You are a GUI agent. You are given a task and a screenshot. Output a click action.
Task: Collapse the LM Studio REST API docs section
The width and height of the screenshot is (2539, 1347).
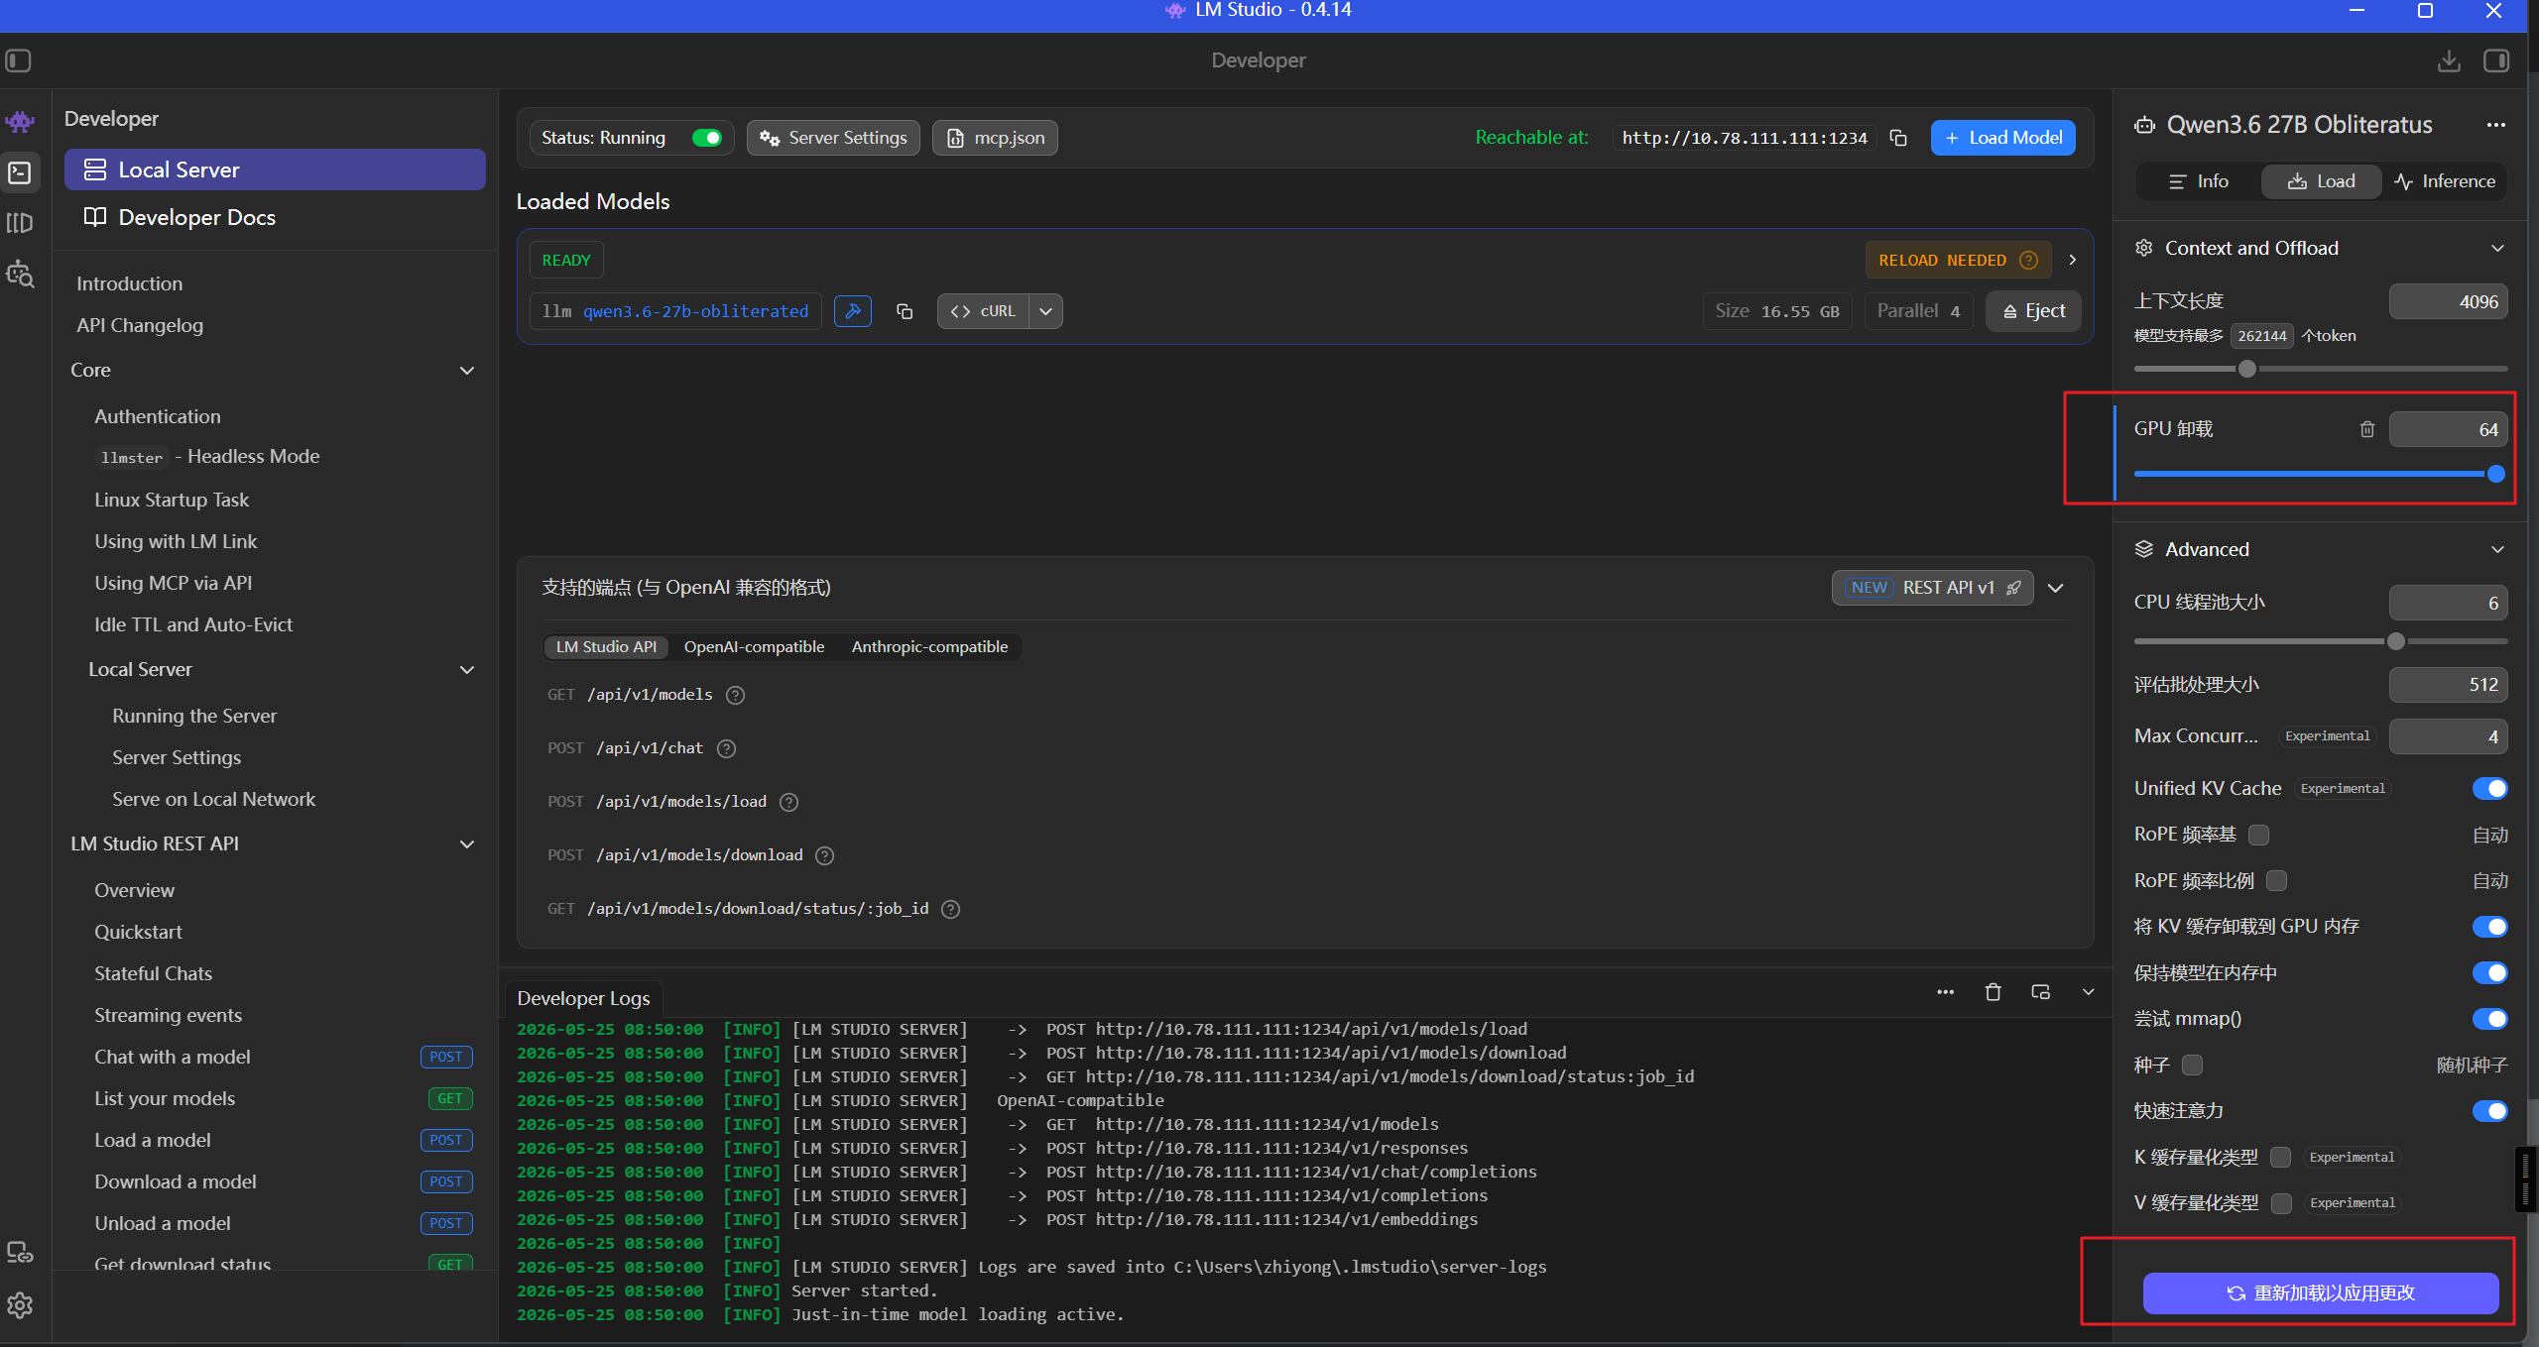467,843
